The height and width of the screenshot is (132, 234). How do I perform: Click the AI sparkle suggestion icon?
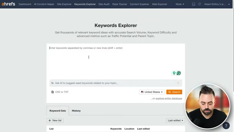[52, 83]
